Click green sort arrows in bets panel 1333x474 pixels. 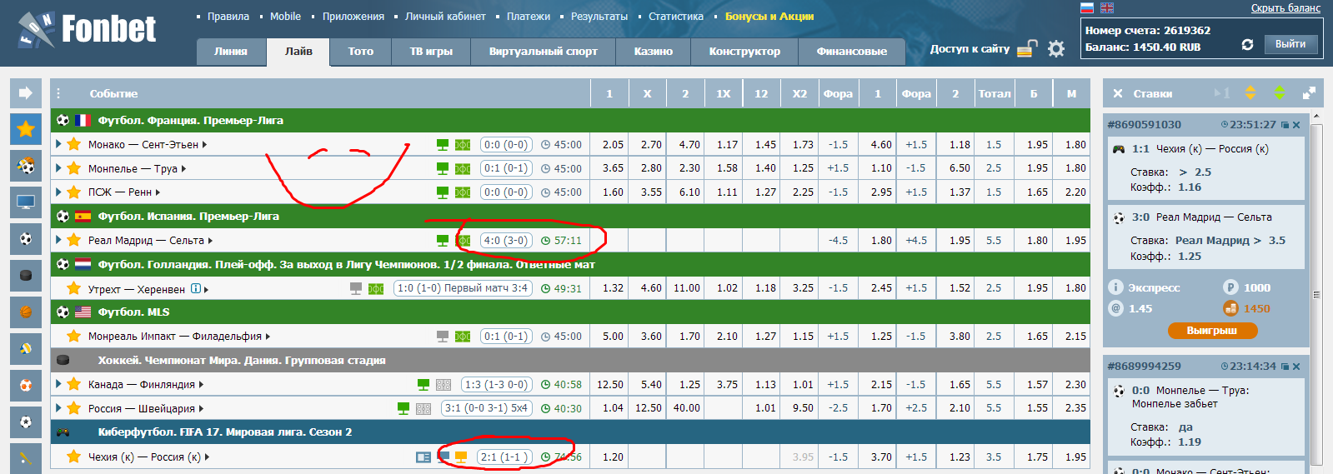coord(1280,93)
